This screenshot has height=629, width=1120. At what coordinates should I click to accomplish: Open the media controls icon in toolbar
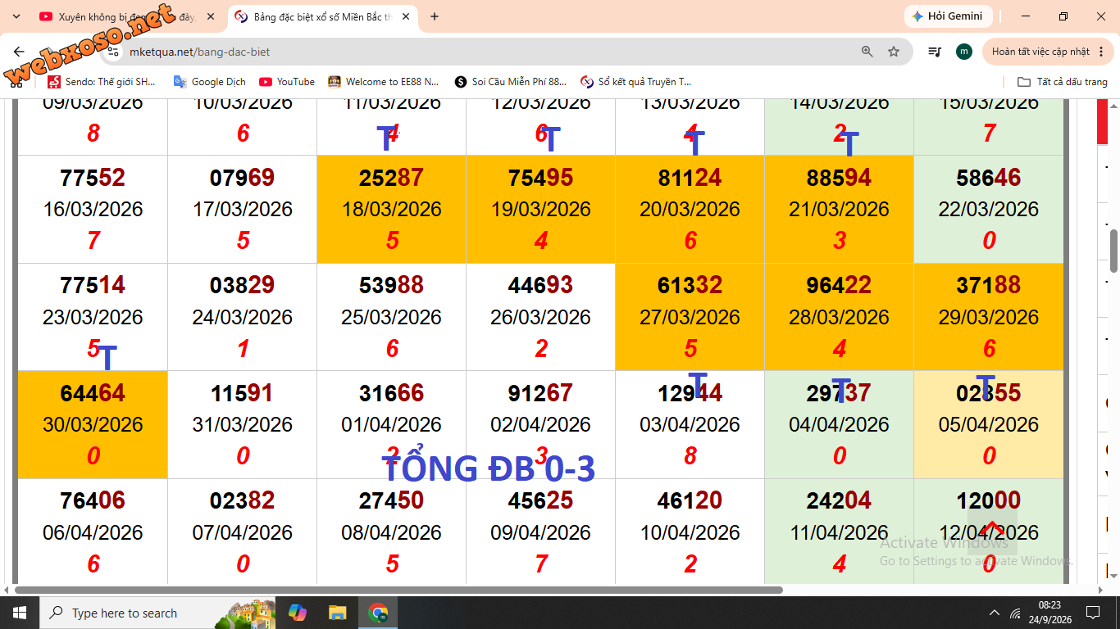935,52
